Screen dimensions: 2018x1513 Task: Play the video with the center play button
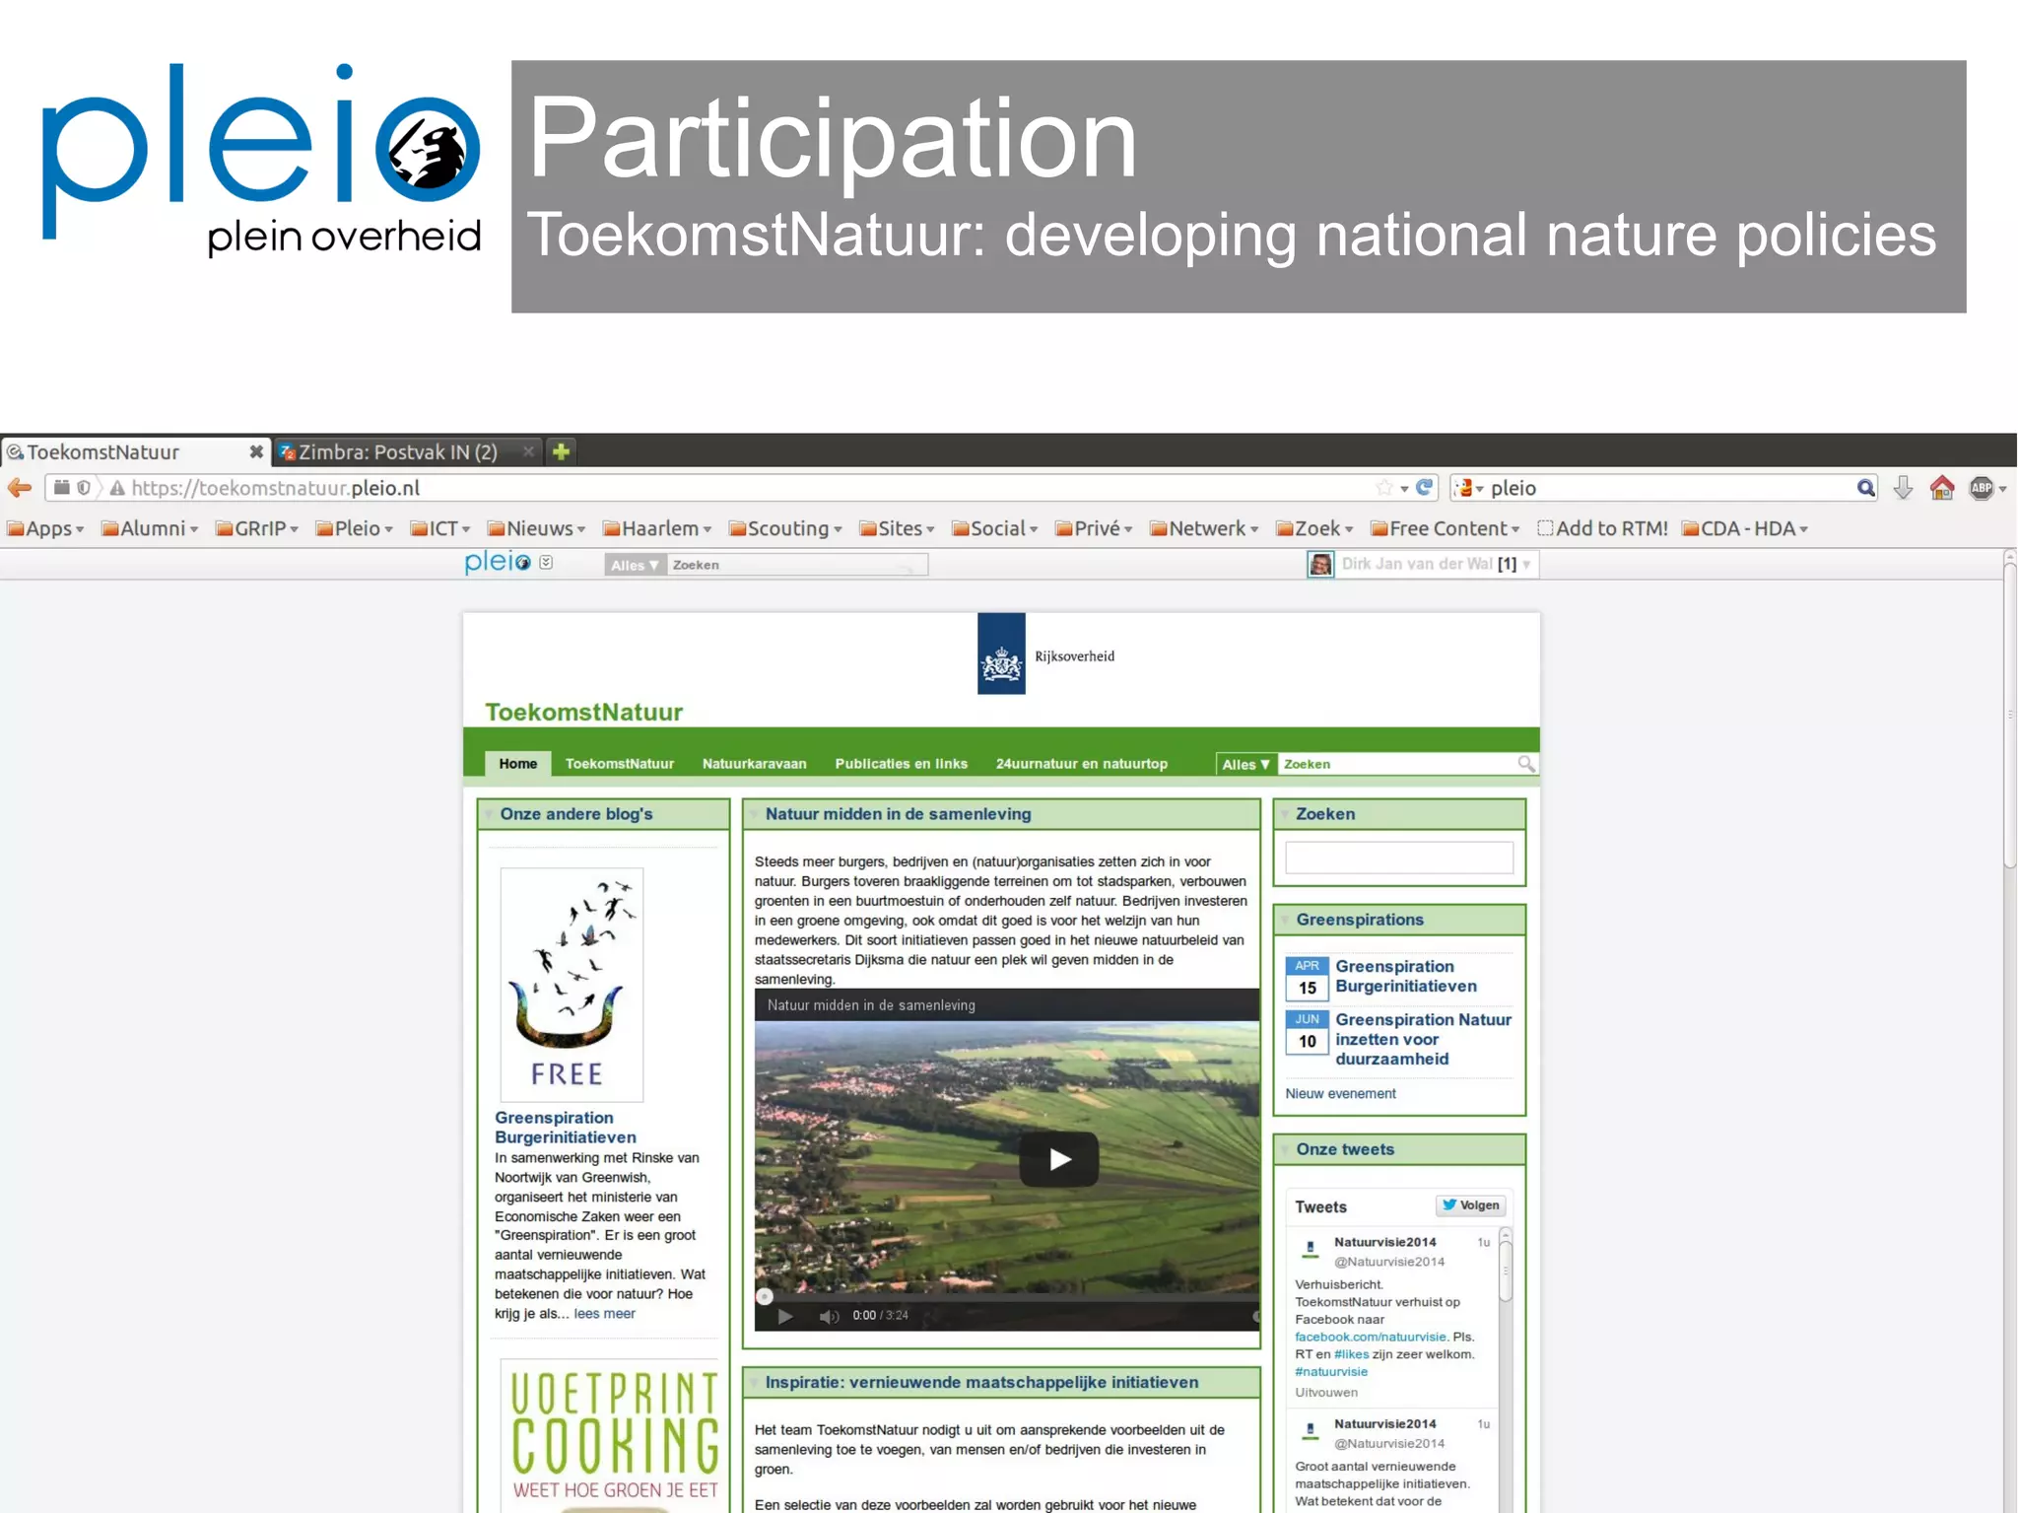point(1059,1159)
